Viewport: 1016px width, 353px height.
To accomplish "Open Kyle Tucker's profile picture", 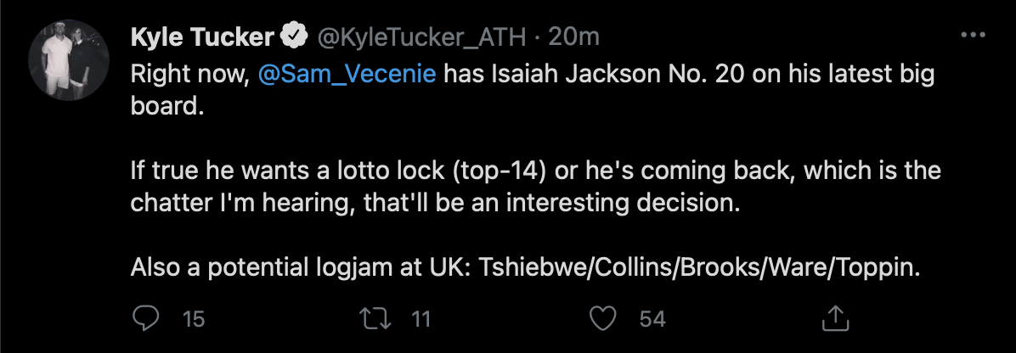I will point(67,67).
